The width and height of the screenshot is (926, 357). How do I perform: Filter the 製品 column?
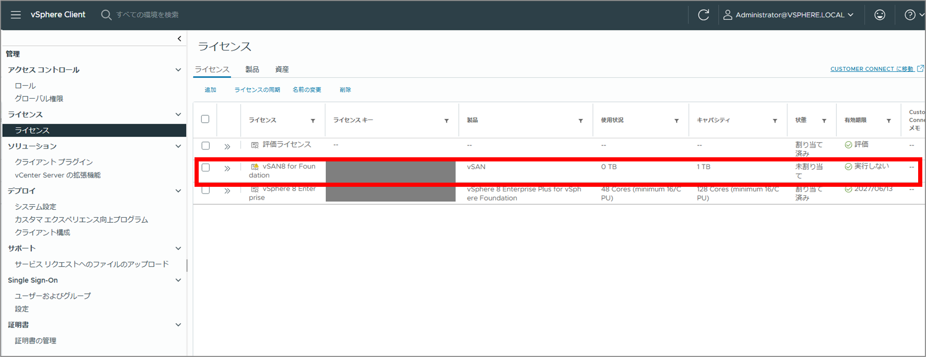[580, 121]
